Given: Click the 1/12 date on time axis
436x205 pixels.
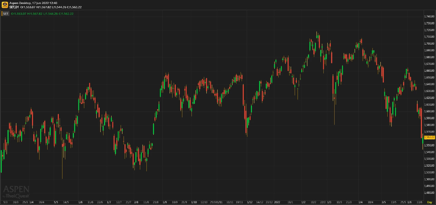Looking at the screenshot, I should [250, 202].
